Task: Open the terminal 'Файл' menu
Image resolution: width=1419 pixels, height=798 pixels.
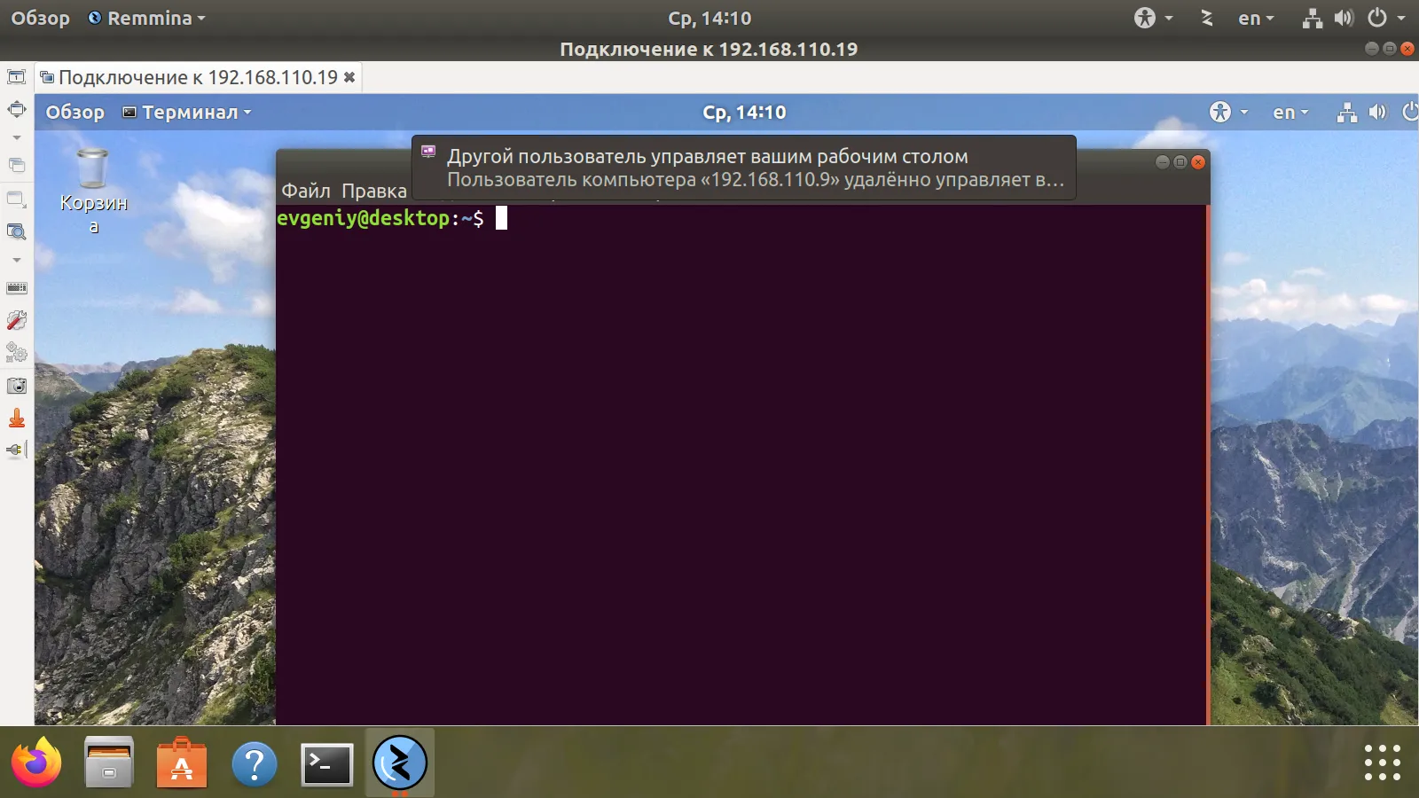Action: pos(306,191)
